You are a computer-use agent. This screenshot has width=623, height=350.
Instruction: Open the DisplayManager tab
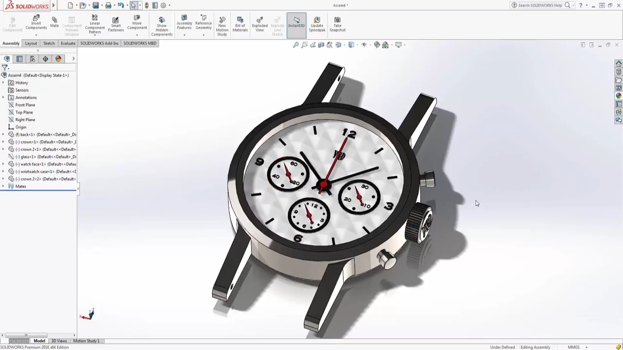[x=58, y=59]
